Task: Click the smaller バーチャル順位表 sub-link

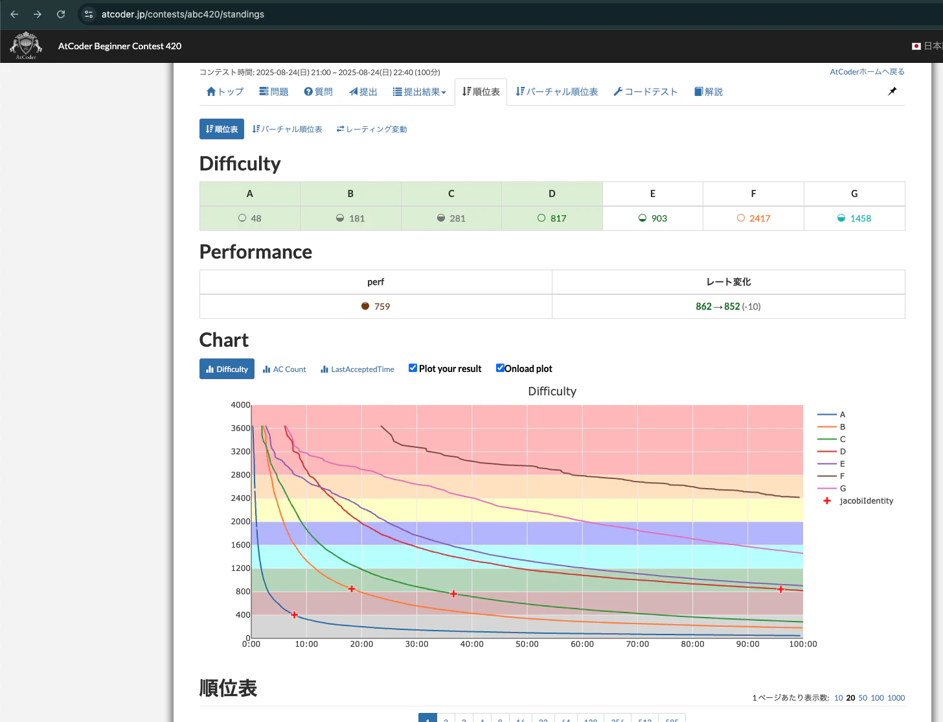Action: tap(287, 129)
